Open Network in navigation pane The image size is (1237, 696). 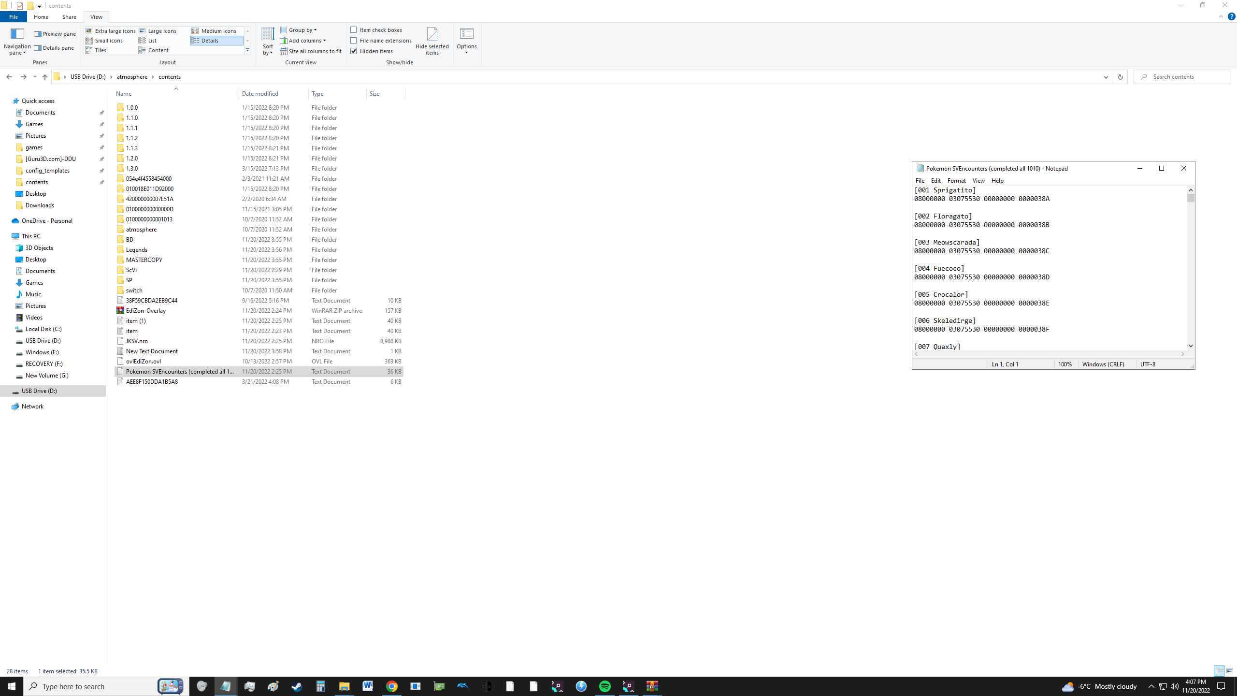[x=32, y=406]
